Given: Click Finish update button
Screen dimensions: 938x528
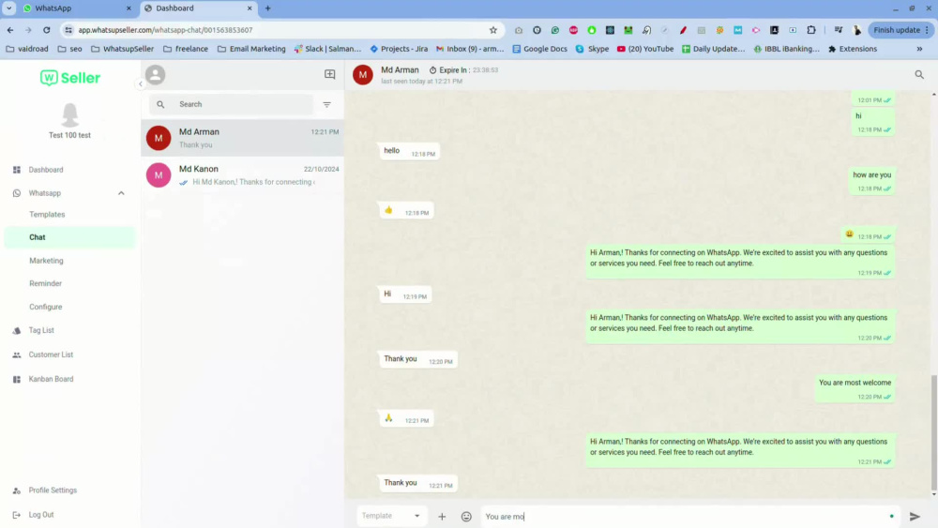Looking at the screenshot, I should click(x=902, y=30).
